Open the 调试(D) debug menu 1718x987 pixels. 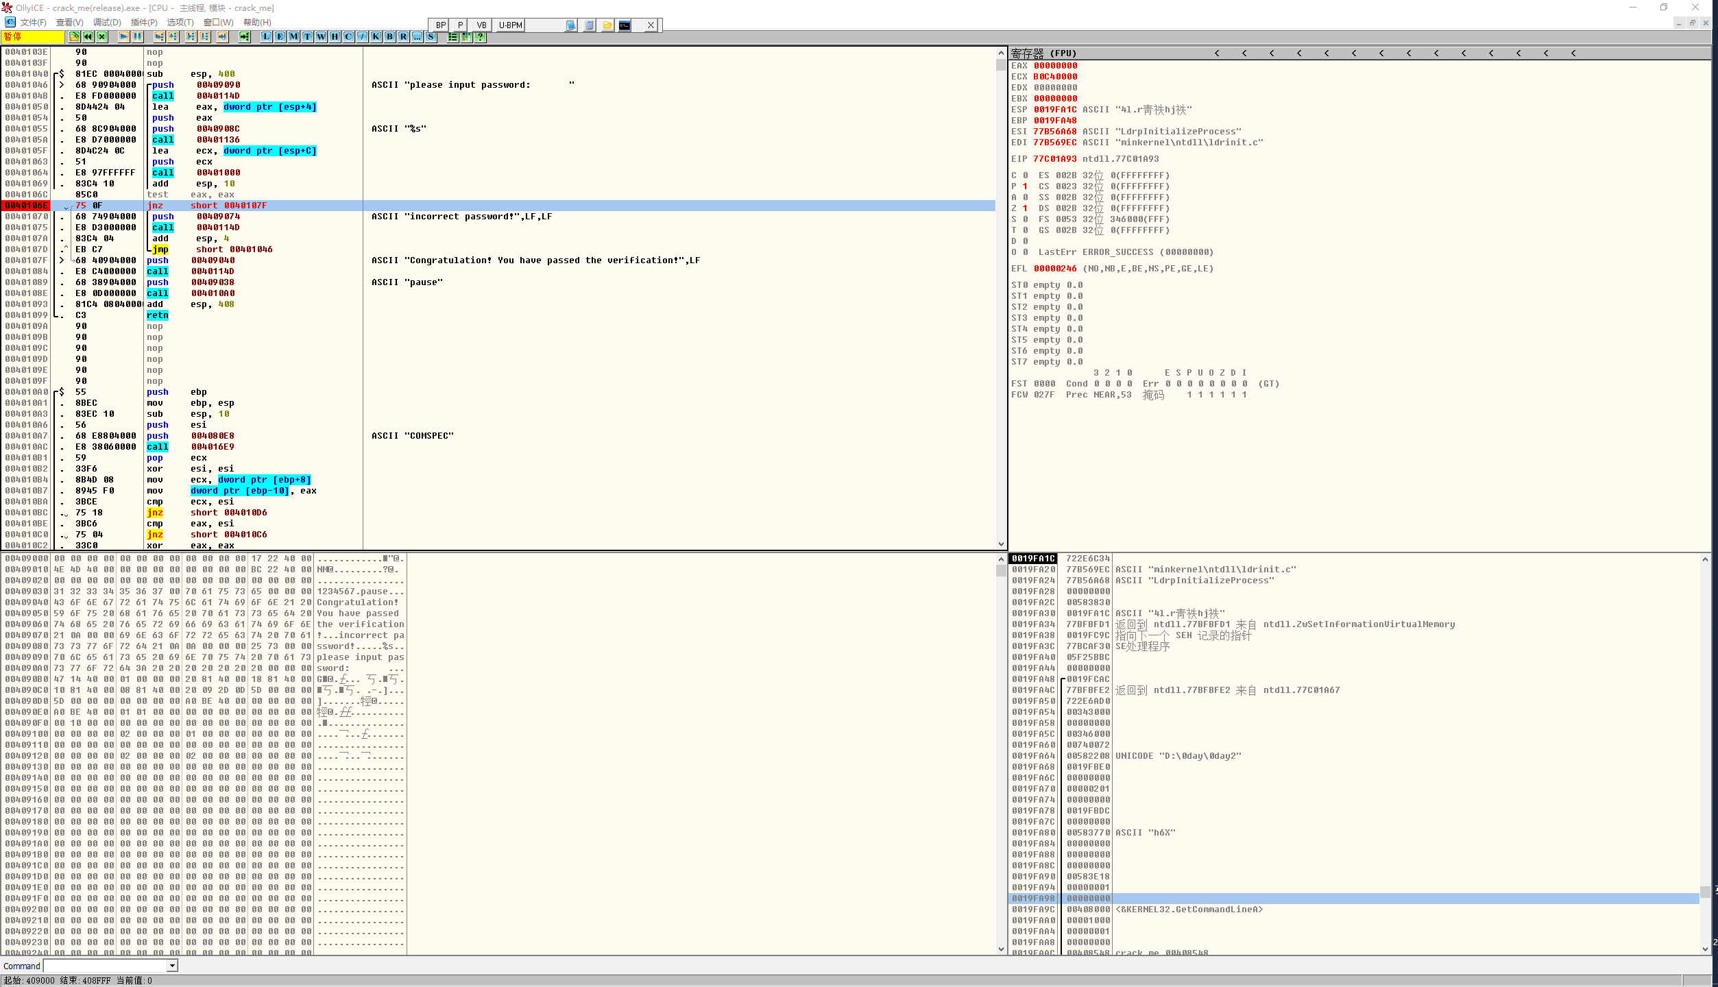(x=107, y=23)
